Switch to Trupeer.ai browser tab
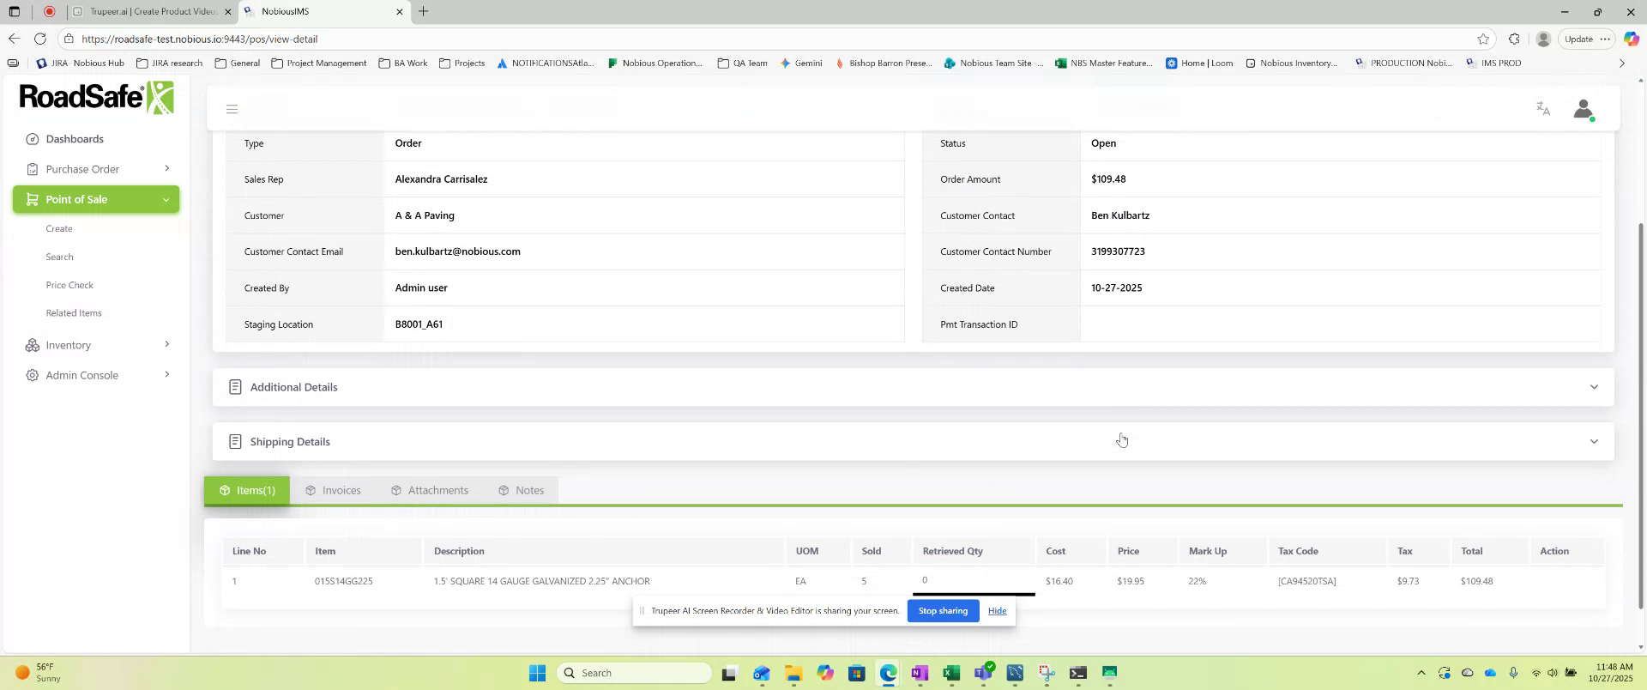 pos(151,11)
